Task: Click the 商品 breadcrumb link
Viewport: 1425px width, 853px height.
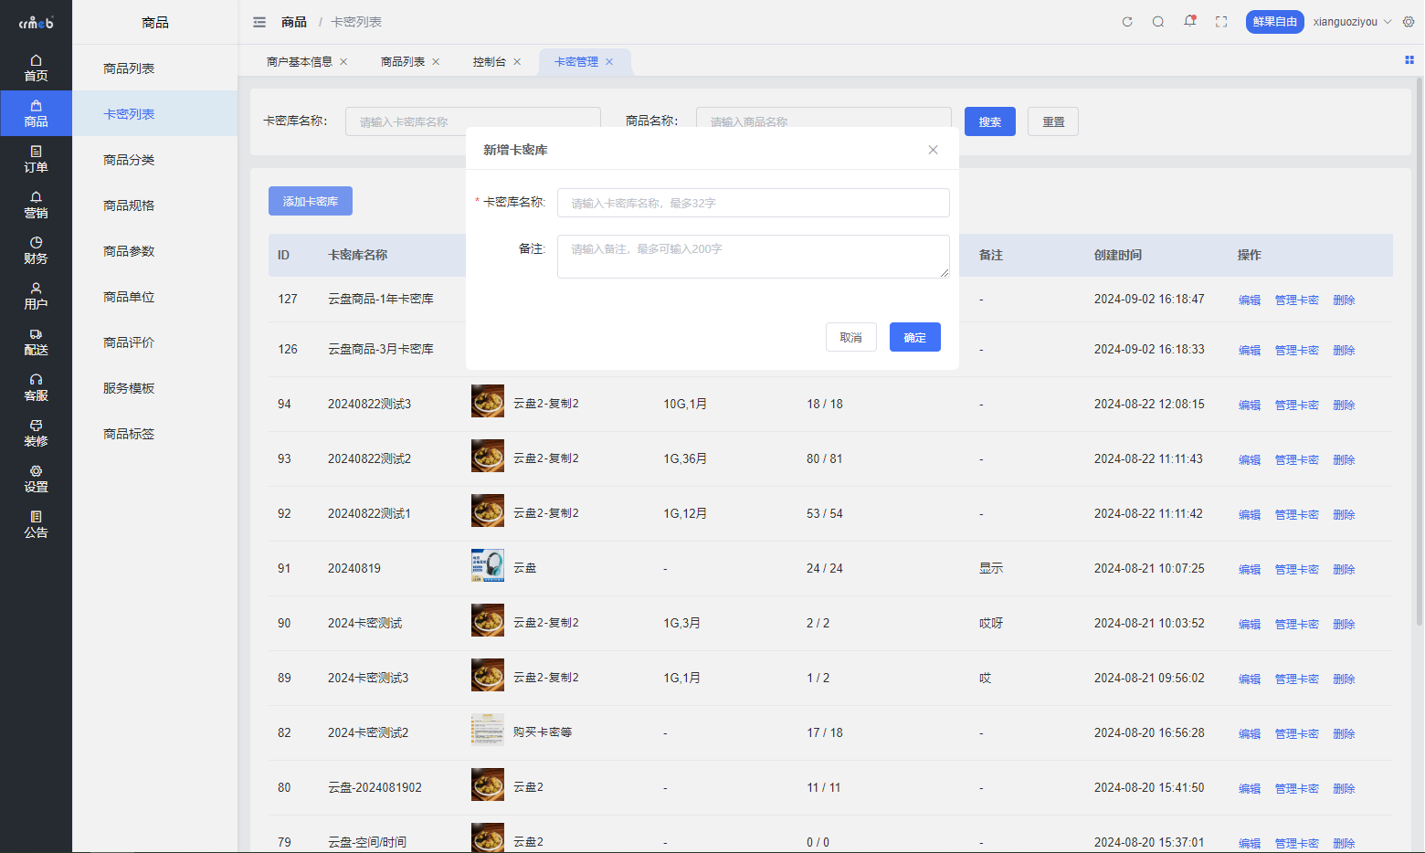Action: (294, 22)
